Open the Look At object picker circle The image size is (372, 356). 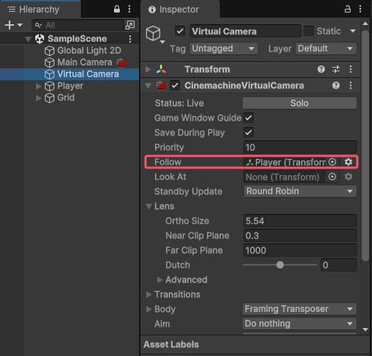click(x=332, y=177)
